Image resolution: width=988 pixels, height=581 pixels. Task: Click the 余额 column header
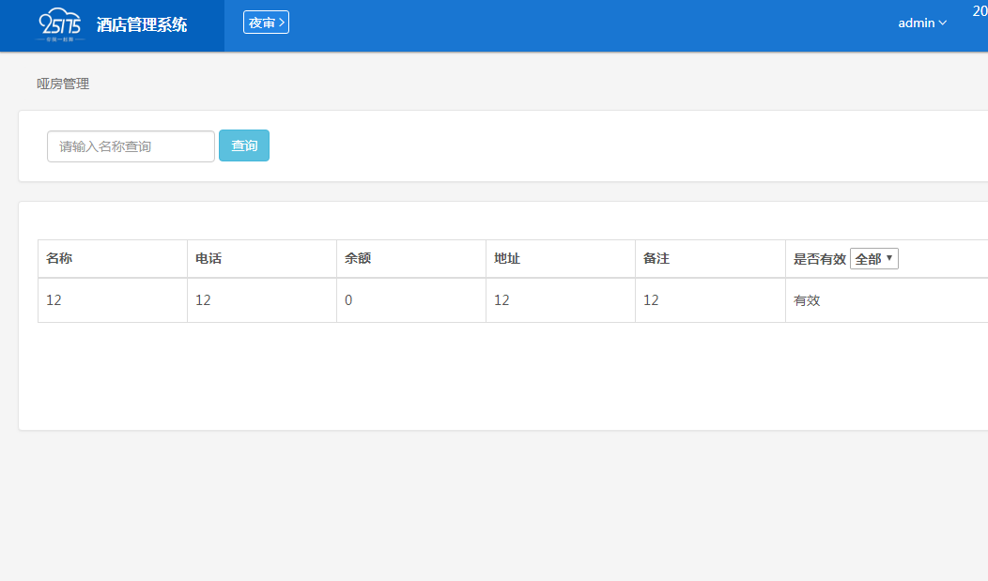click(358, 259)
